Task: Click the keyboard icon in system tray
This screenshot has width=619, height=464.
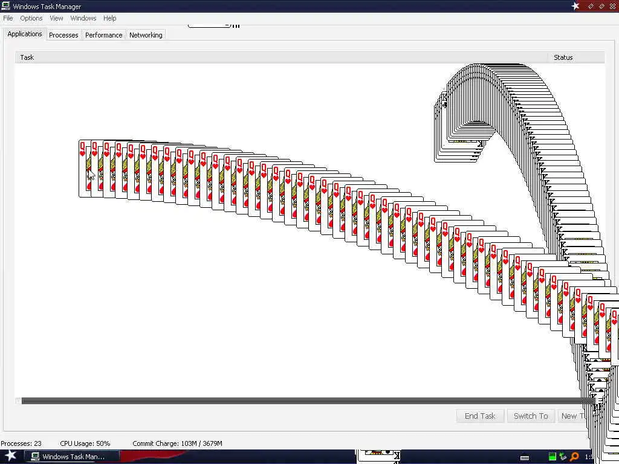Action: (x=525, y=457)
